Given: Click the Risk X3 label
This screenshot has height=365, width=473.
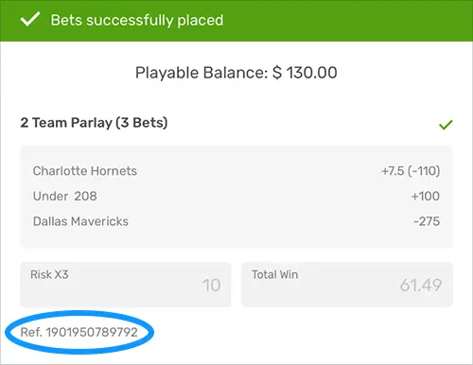Looking at the screenshot, I should (x=49, y=274).
